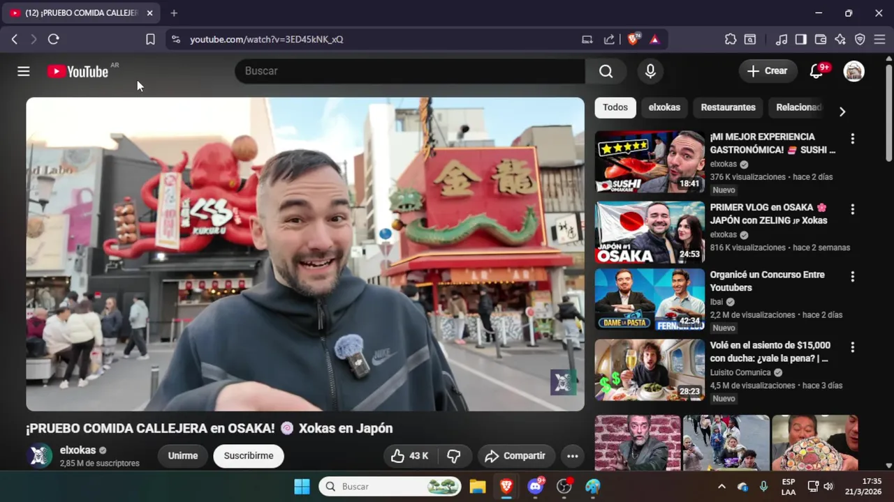894x502 pixels.
Task: Click the share page icon in address bar
Action: 609,40
